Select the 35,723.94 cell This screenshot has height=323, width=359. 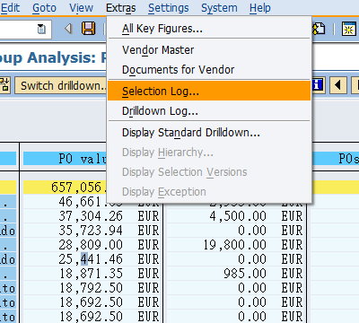(91, 231)
